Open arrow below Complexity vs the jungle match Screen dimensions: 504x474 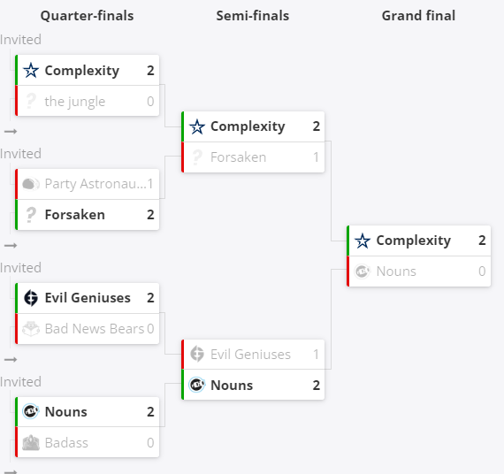pyautogui.click(x=11, y=131)
